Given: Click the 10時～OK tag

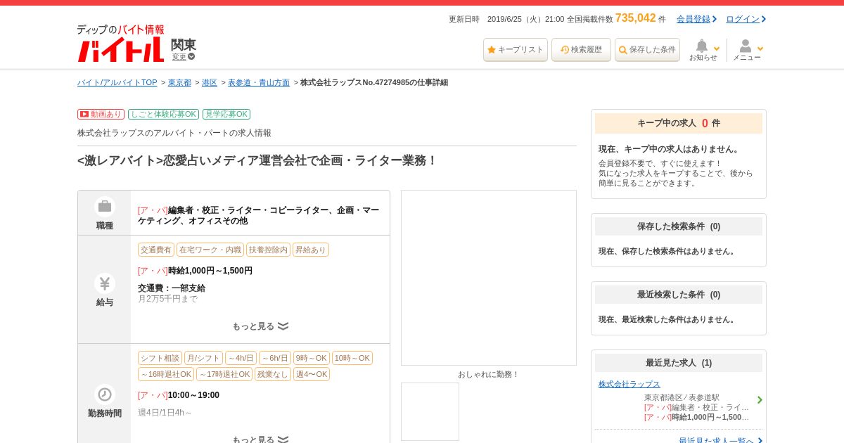Looking at the screenshot, I should (x=352, y=358).
